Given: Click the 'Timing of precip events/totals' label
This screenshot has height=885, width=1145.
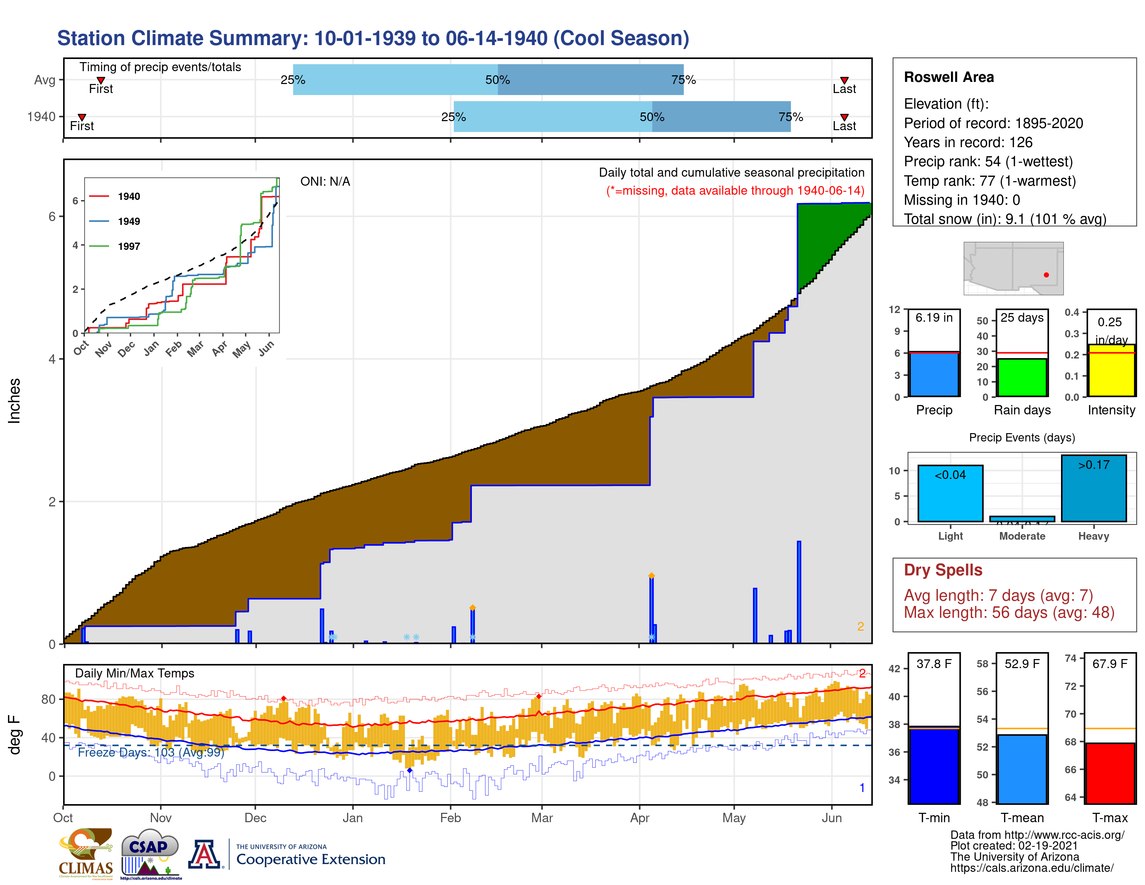Looking at the screenshot, I should (x=160, y=67).
